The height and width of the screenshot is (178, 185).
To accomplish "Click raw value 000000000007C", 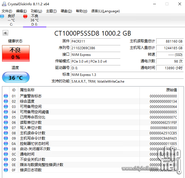I will pos(163,117).
